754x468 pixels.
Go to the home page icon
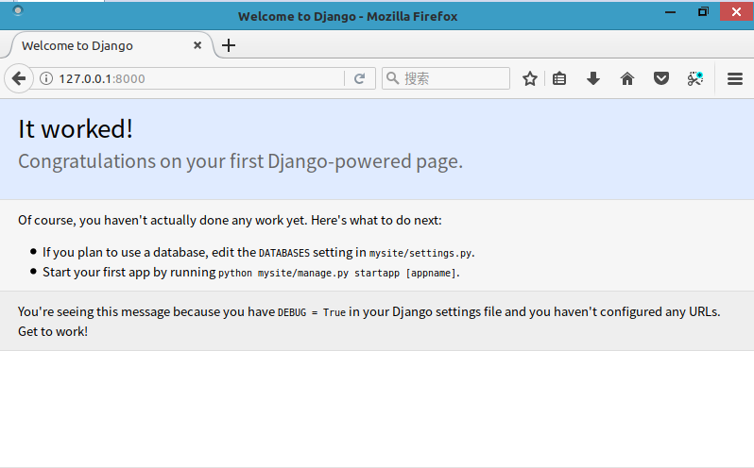pyautogui.click(x=627, y=78)
